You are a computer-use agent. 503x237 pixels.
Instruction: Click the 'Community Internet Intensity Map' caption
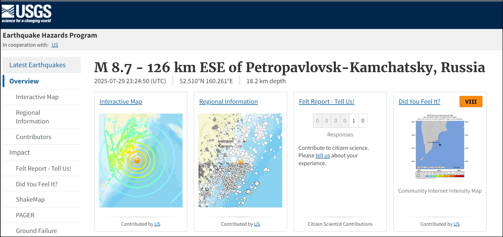[x=440, y=191]
